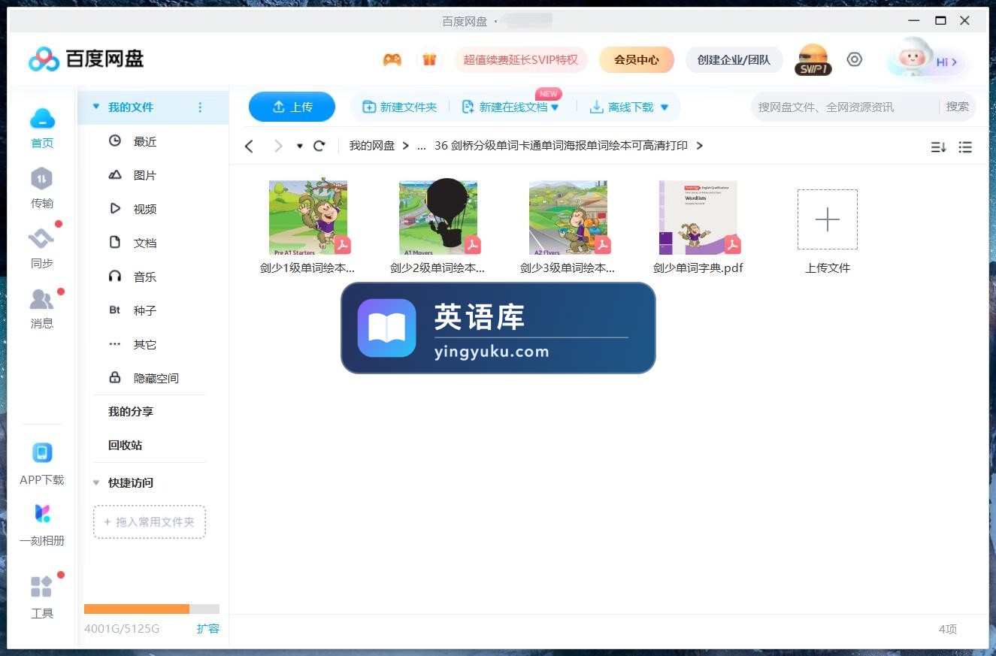The image size is (996, 656).
Task: Open navigation history dropdown arrow
Action: [x=300, y=146]
